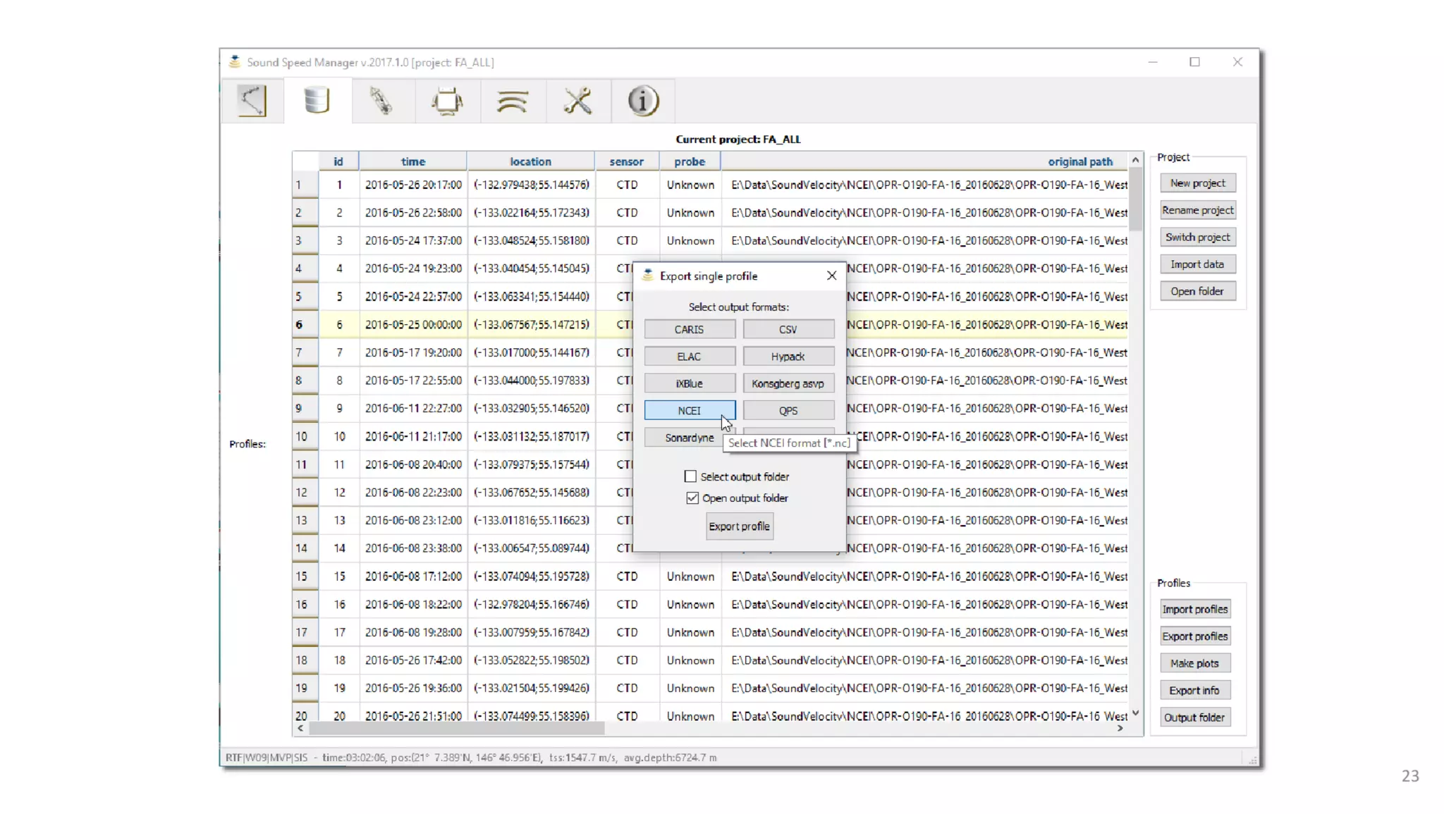1444x814 pixels.
Task: Select row 18 header in profiles table
Action: [x=302, y=660]
